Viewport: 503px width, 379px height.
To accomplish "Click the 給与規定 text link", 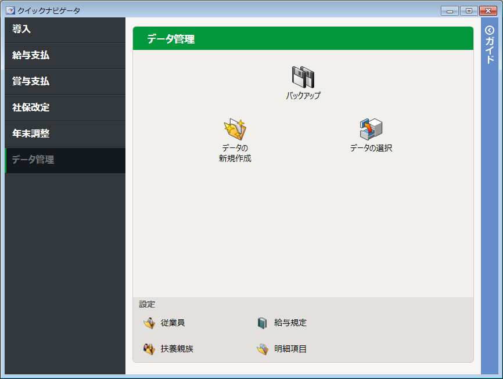I will pos(290,323).
